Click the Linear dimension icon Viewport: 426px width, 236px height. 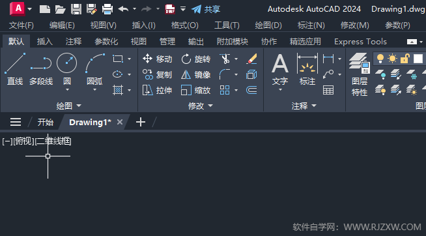tap(328, 59)
